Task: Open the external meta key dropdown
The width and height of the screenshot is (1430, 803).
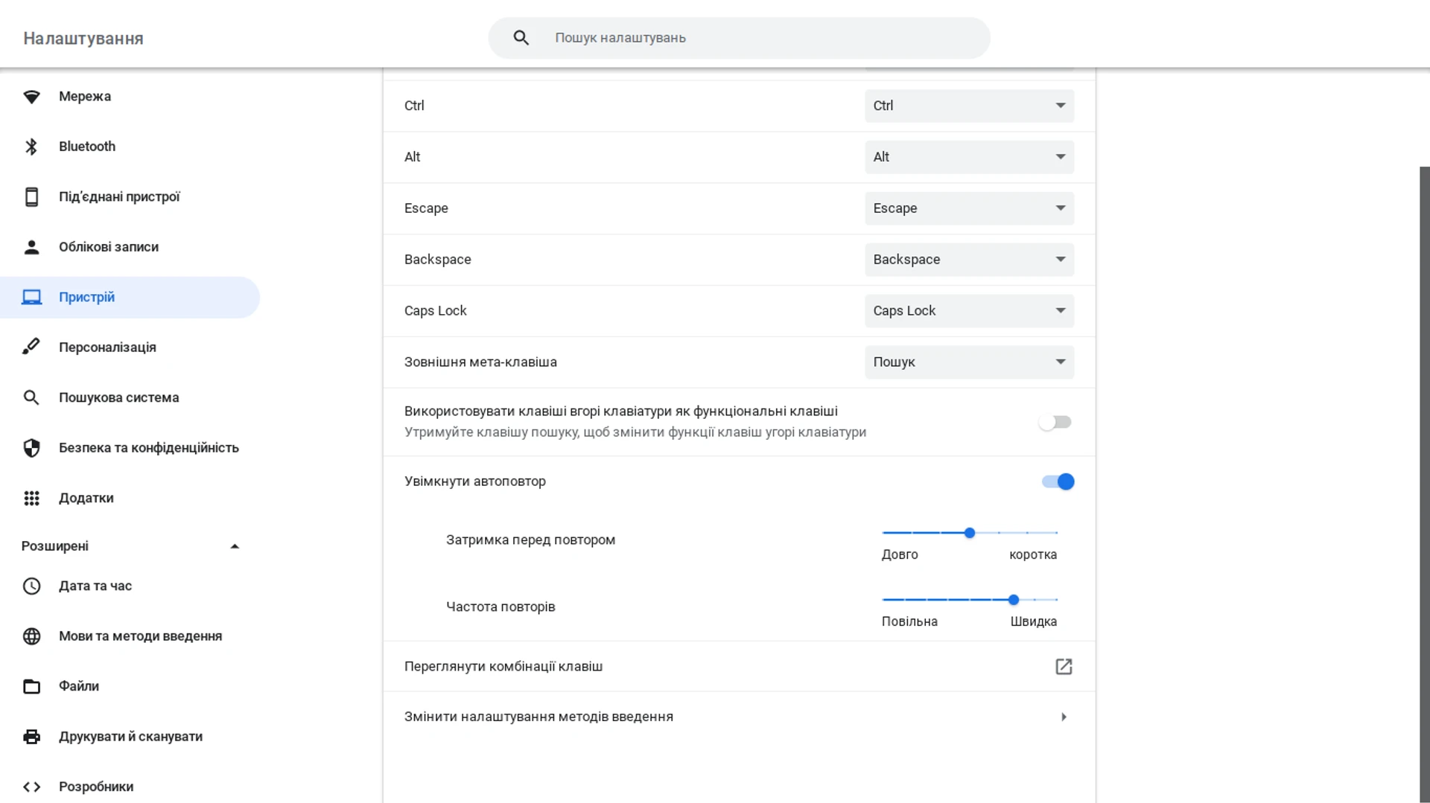Action: pos(969,362)
